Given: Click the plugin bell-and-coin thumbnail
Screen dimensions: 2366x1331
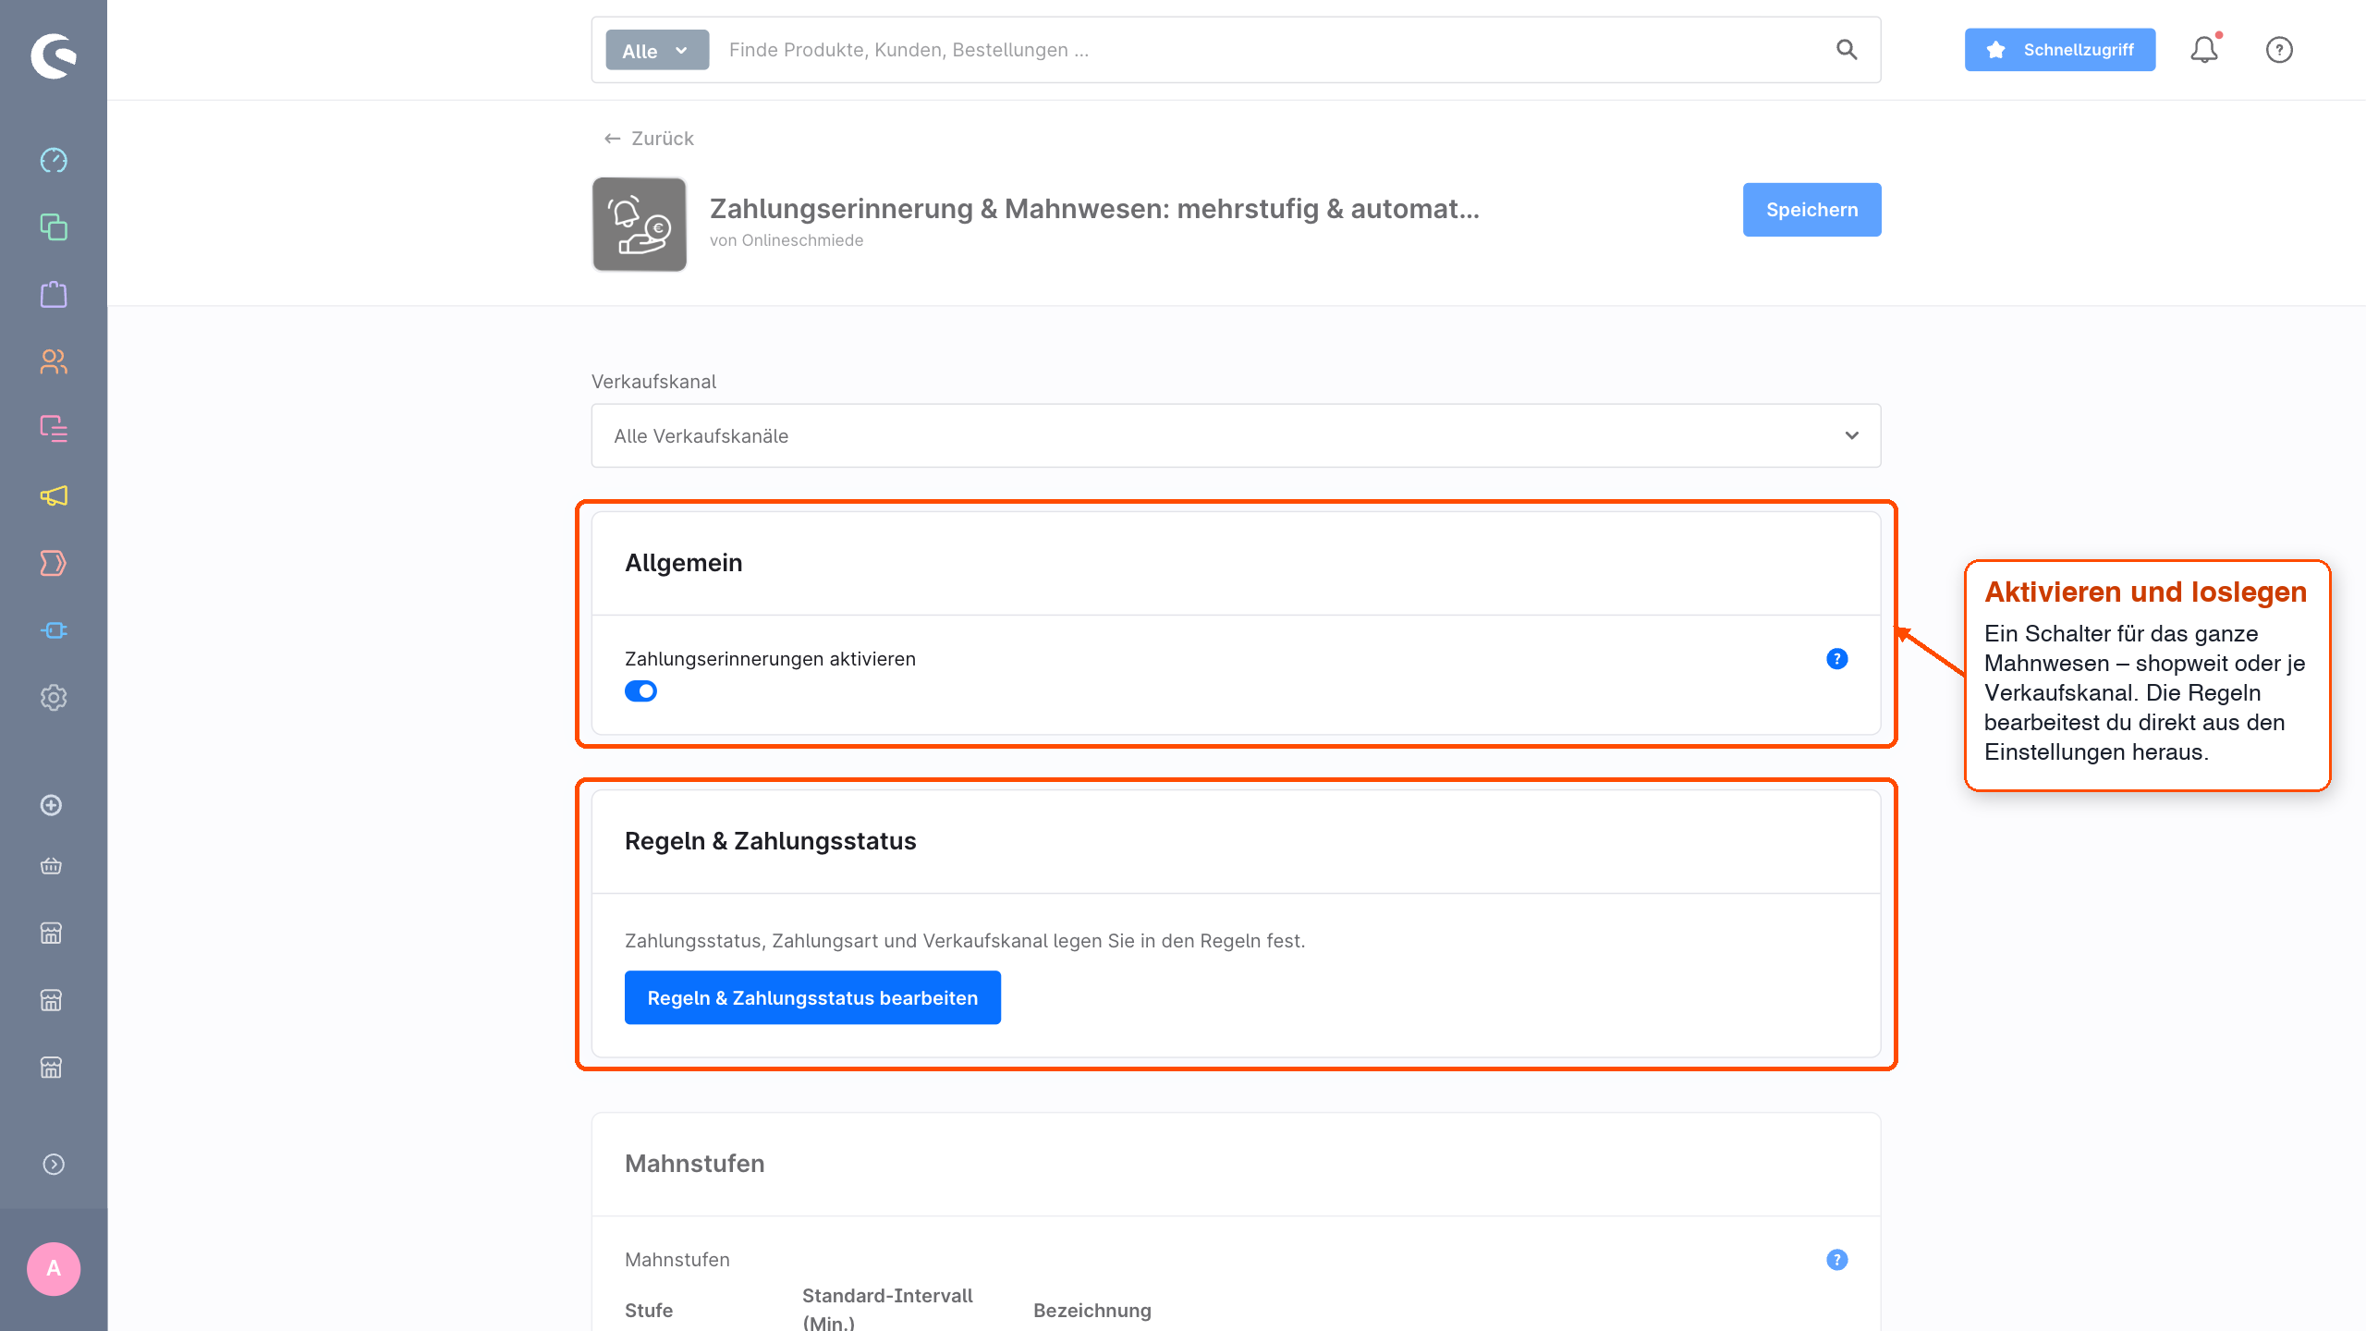Looking at the screenshot, I should click(x=640, y=225).
